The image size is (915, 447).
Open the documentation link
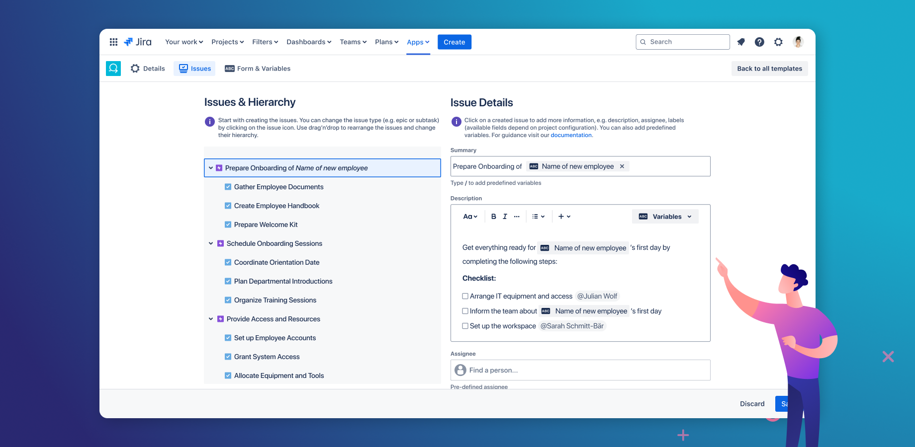coord(571,135)
